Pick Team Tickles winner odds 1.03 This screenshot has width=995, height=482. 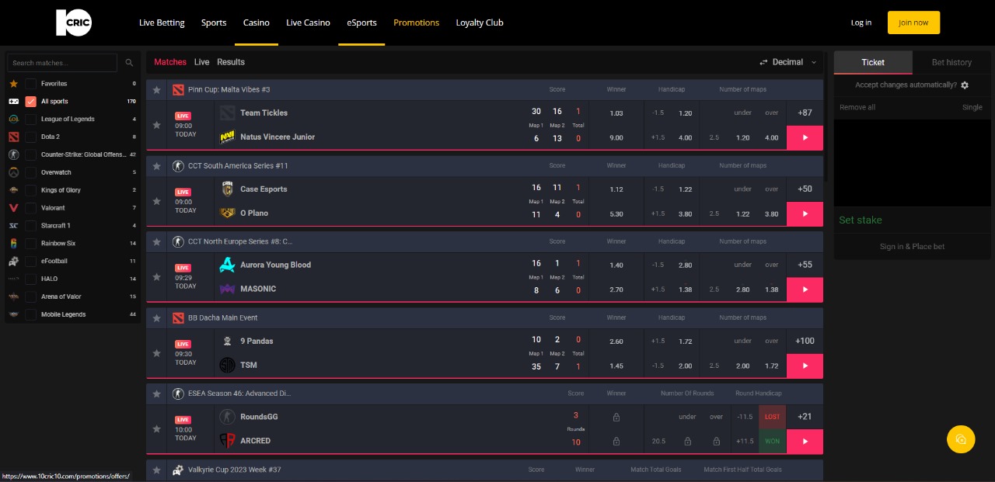pyautogui.click(x=616, y=113)
